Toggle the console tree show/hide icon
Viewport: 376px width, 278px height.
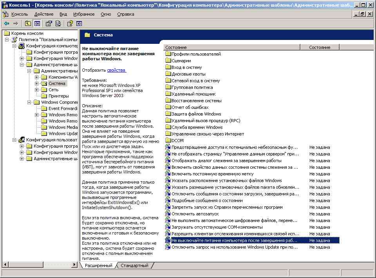tap(37, 23)
